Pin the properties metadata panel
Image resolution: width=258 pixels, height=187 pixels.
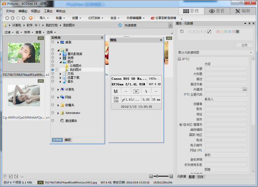[249, 23]
